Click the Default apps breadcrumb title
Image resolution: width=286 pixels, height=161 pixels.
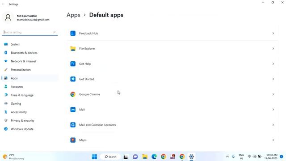106,15
